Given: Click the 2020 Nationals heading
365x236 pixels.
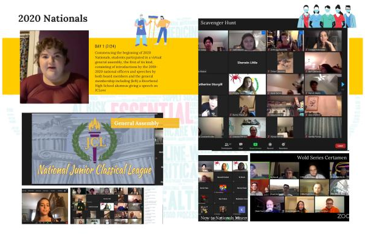Looking at the screenshot, I should click(x=53, y=18).
